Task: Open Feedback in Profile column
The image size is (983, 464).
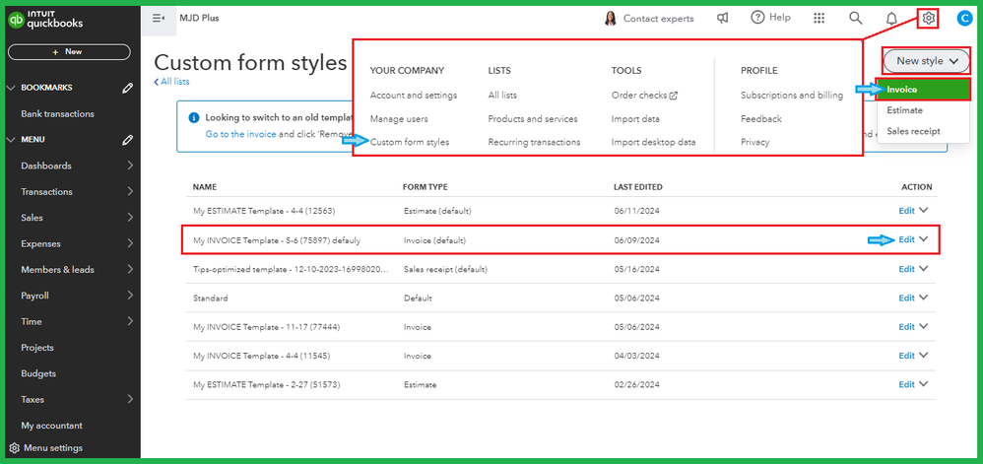Action: (x=761, y=118)
